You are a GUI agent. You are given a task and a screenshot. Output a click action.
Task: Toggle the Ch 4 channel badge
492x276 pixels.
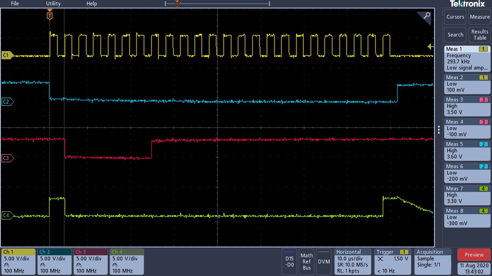click(127, 261)
